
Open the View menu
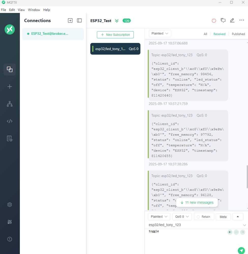[x=21, y=10]
